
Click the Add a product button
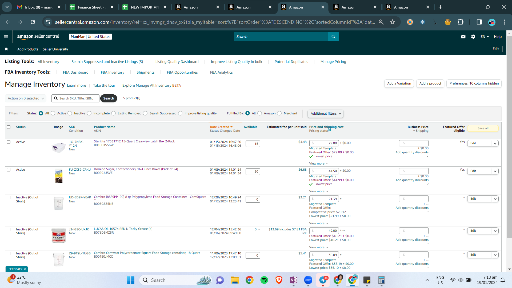[x=430, y=83]
